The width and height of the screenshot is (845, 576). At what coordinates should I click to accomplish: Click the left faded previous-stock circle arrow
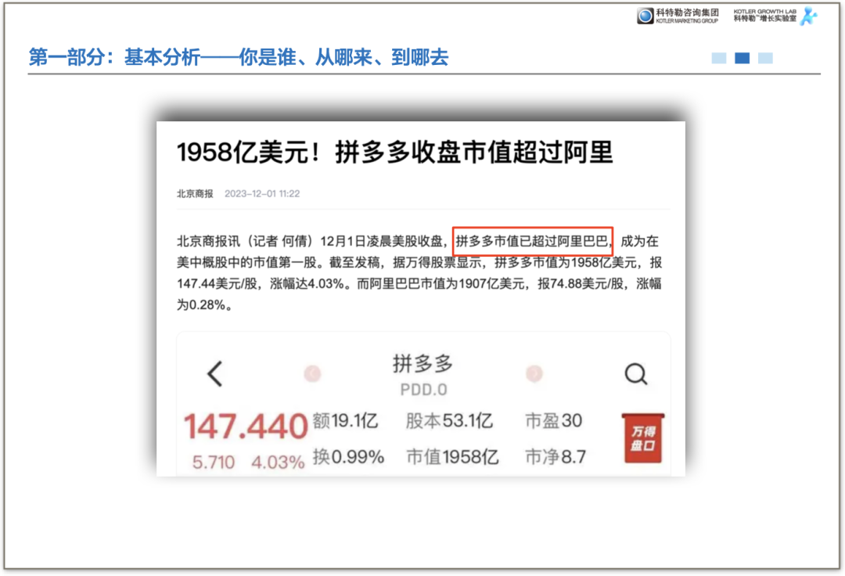point(312,373)
